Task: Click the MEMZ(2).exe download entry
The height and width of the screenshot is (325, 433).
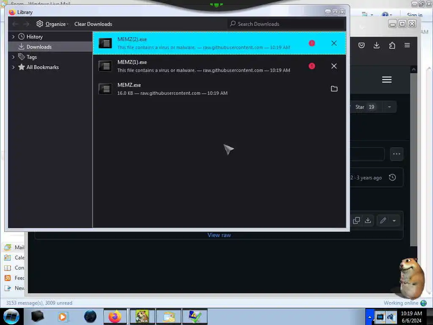Action: [219, 43]
